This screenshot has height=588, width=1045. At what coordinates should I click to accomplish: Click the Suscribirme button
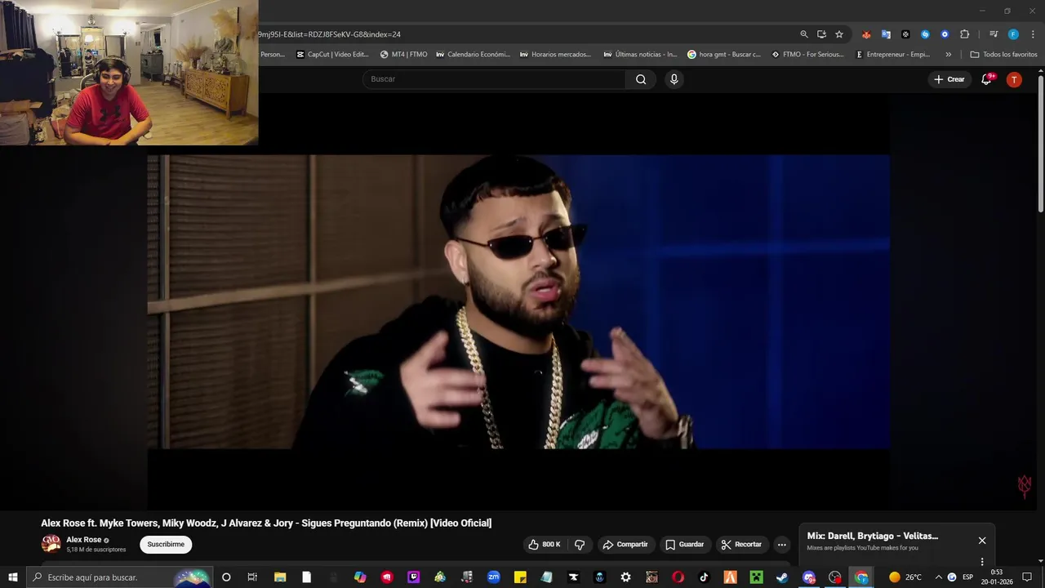pos(166,545)
